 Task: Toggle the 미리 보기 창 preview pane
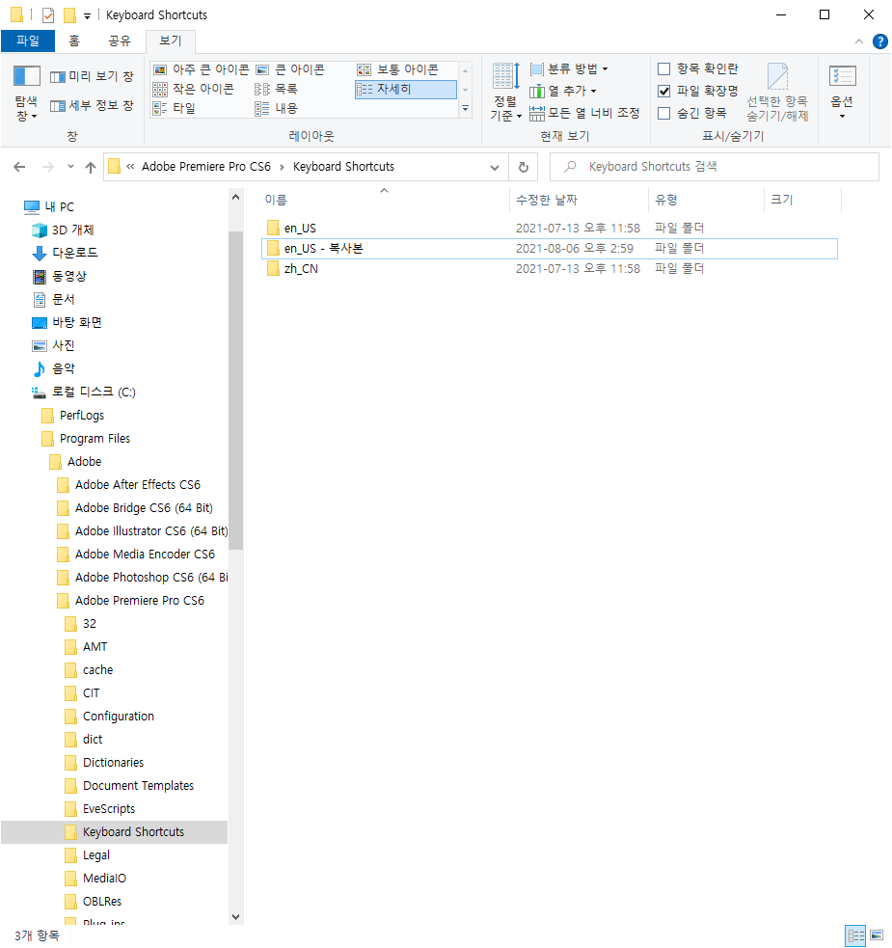[x=92, y=76]
